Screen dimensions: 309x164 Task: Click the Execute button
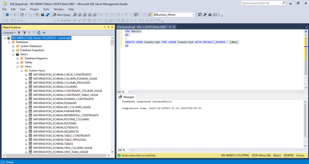(x=64, y=20)
